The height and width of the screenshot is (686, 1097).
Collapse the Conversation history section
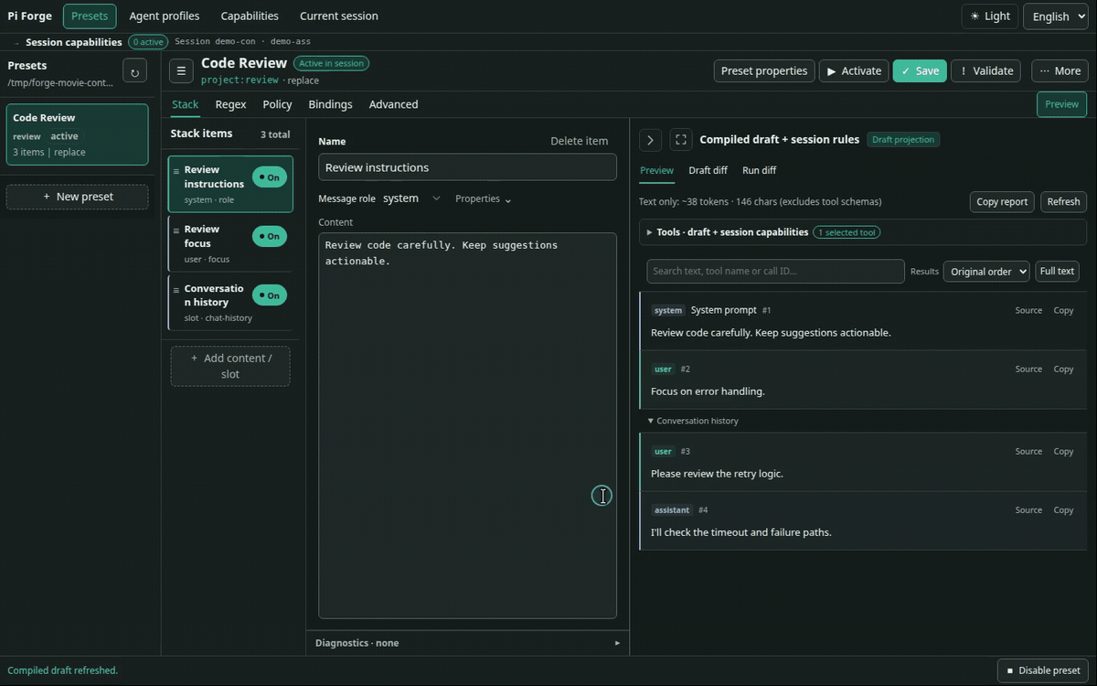[x=693, y=421]
